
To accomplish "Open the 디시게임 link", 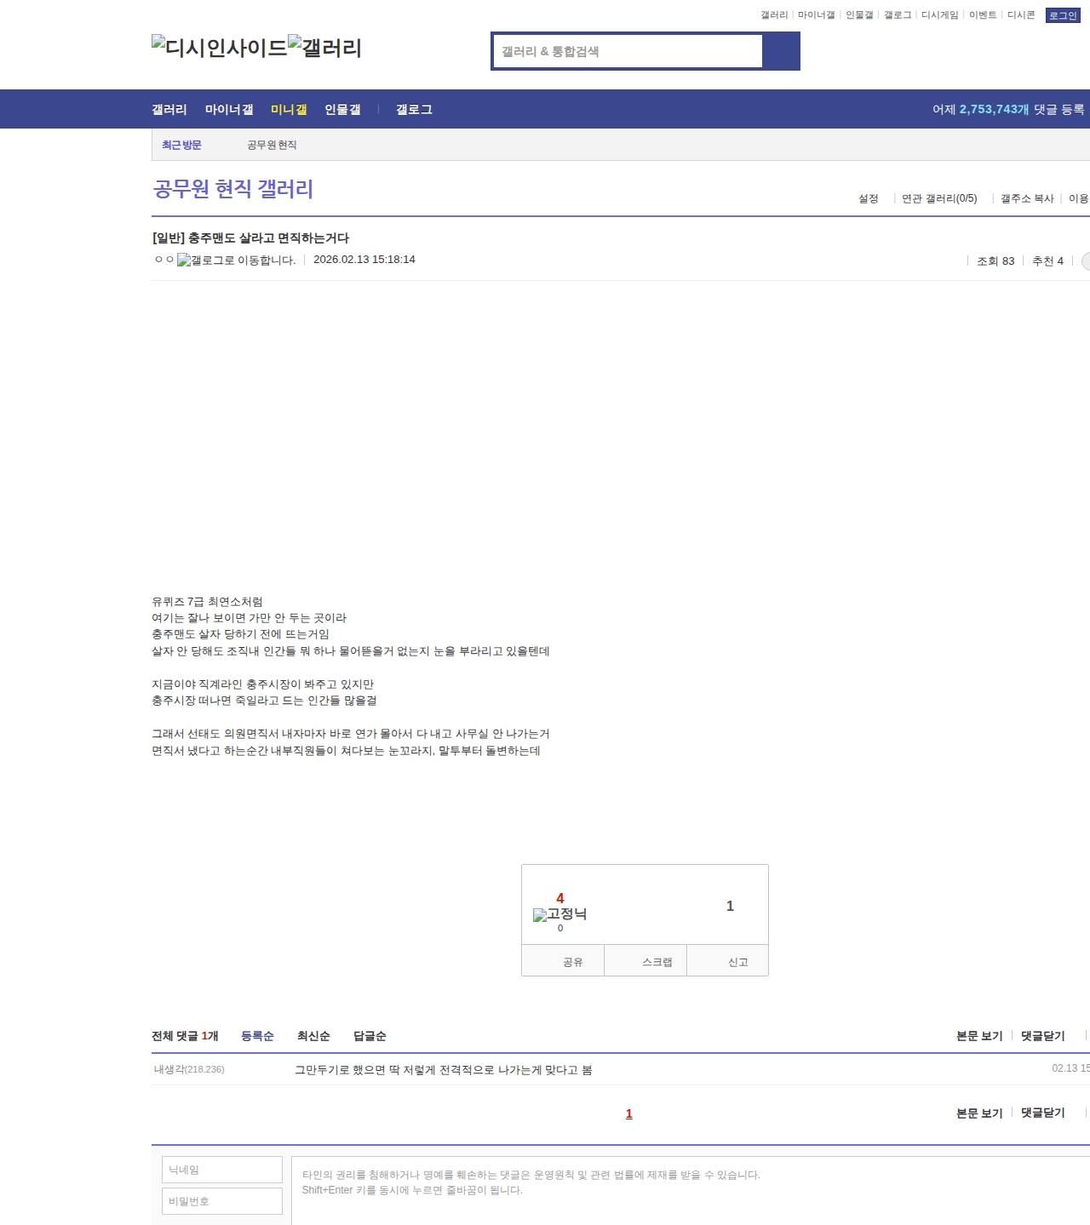I will (x=940, y=15).
